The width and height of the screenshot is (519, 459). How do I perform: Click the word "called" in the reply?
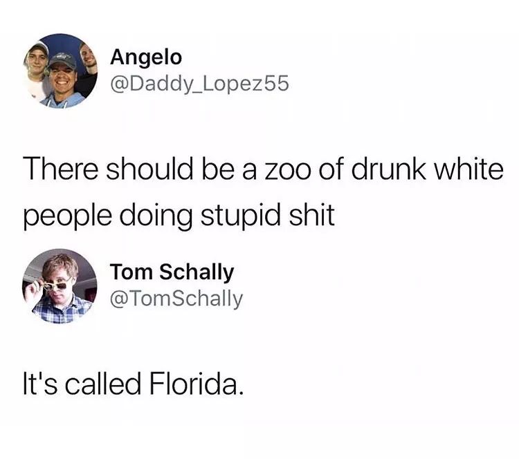pos(102,383)
